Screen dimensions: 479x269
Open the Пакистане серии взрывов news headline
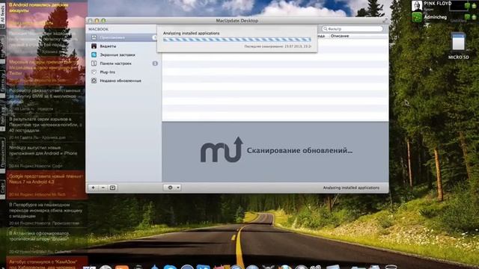pyautogui.click(x=45, y=125)
